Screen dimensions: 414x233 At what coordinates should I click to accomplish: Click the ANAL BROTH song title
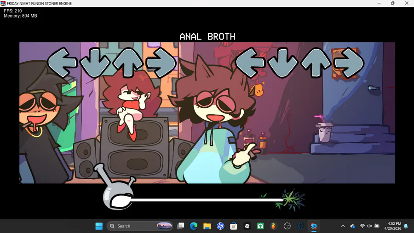(207, 36)
